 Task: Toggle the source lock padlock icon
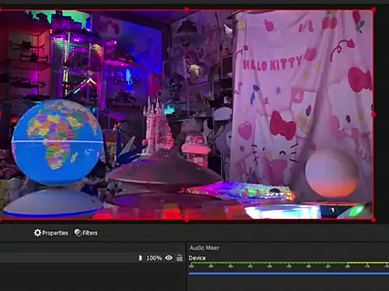click(179, 258)
